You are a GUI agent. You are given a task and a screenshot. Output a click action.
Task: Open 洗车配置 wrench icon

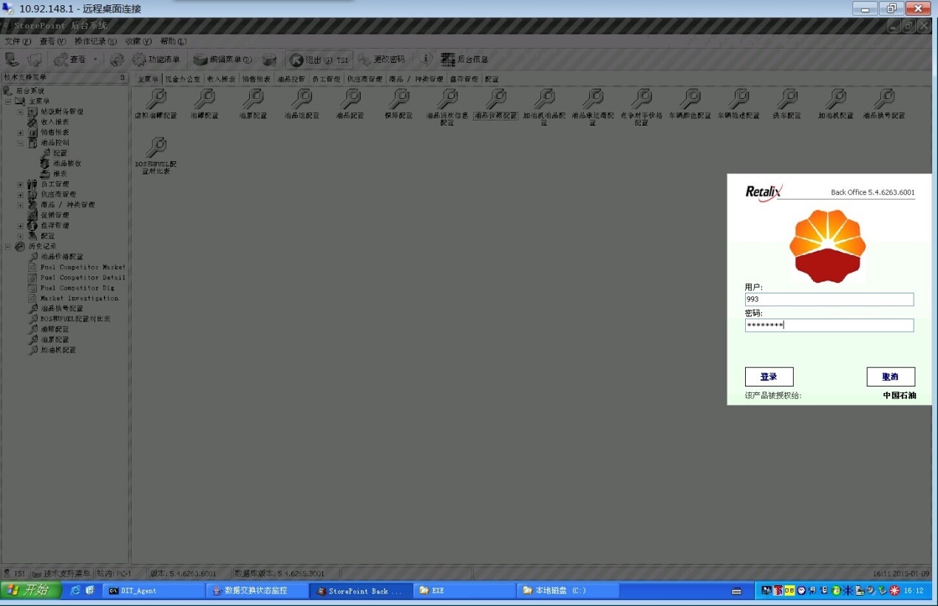[x=787, y=99]
